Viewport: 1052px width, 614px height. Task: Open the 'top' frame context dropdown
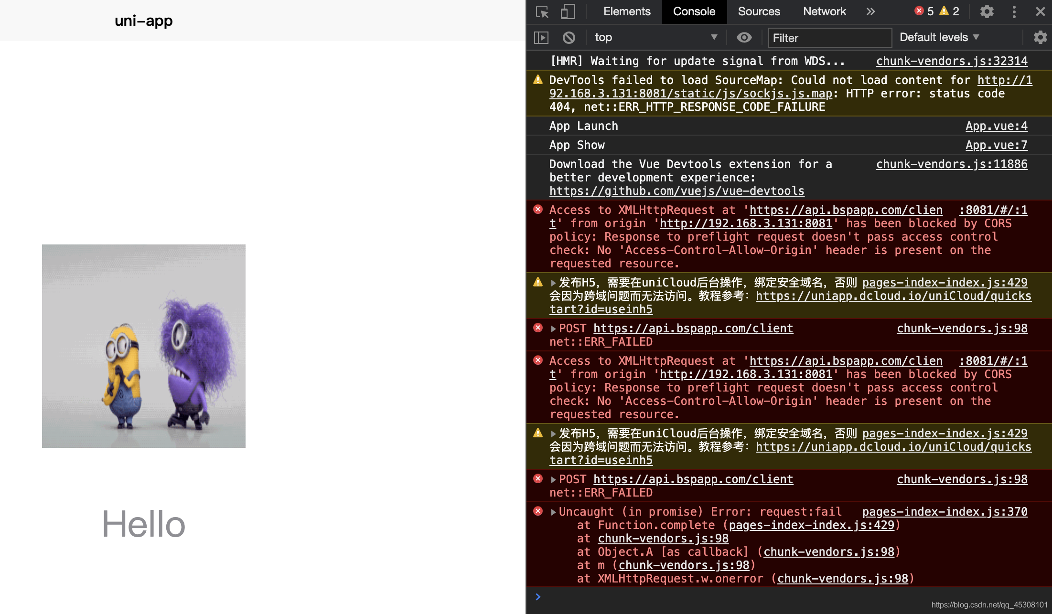click(655, 37)
